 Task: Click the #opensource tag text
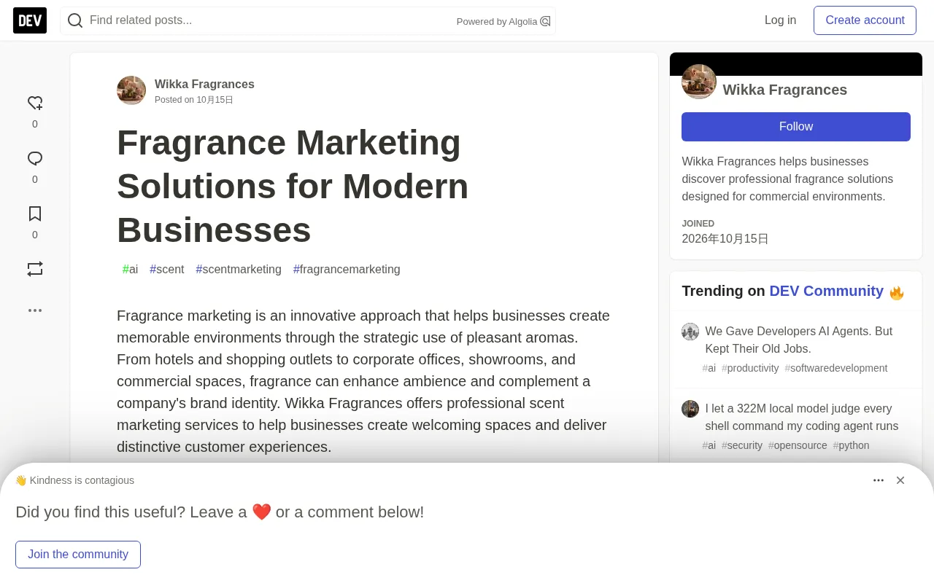(798, 446)
